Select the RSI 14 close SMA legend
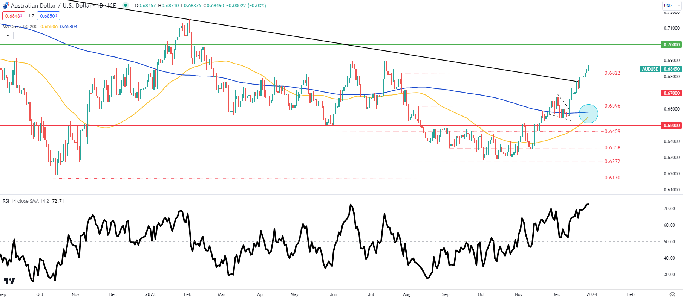The width and height of the screenshot is (683, 299). 26,201
